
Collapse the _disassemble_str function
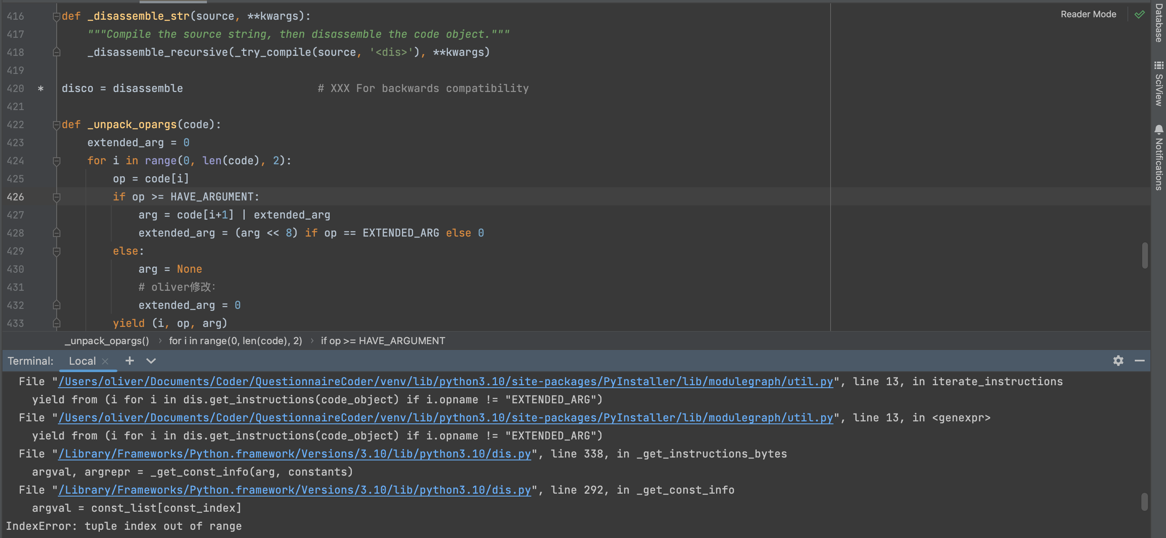(57, 16)
